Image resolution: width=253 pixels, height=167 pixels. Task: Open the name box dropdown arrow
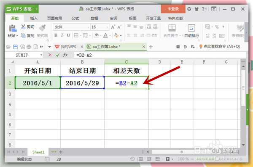click(41, 55)
